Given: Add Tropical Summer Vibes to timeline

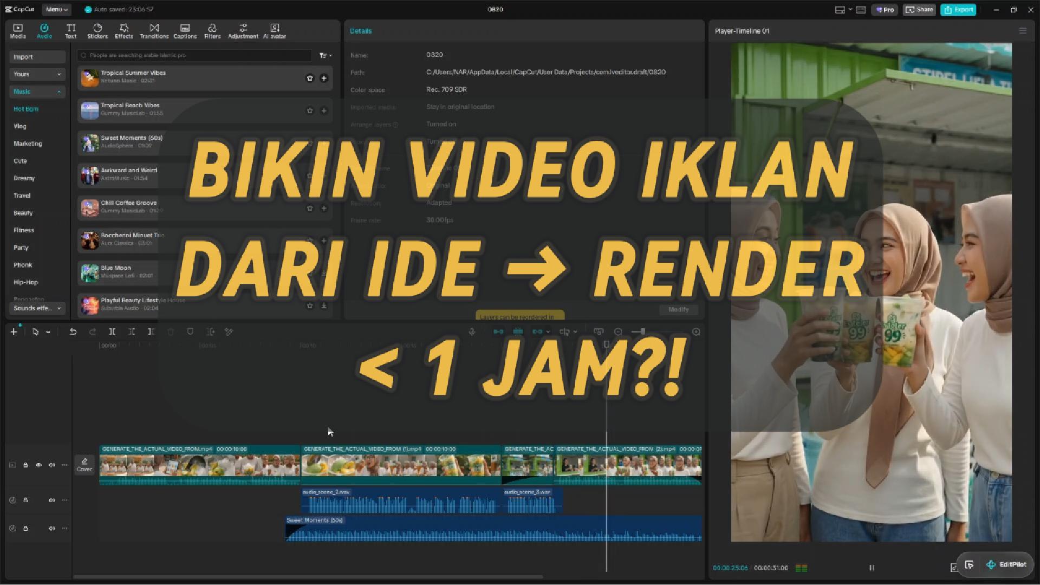Looking at the screenshot, I should pyautogui.click(x=324, y=78).
